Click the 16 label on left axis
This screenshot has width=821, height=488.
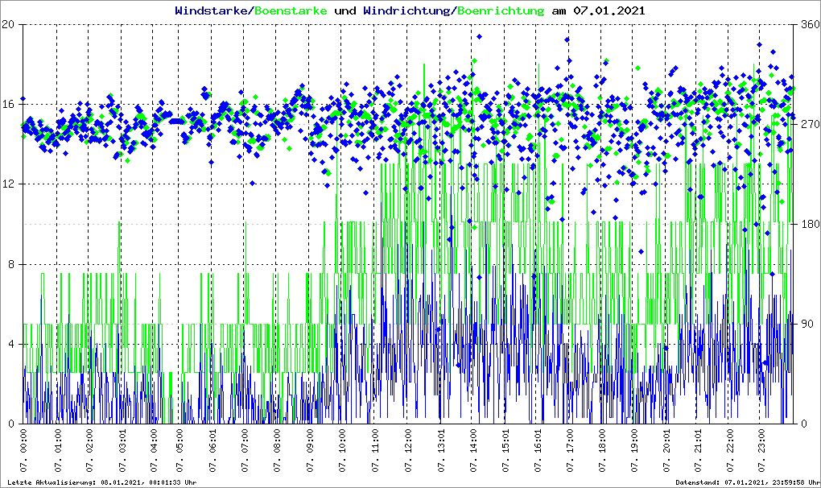click(10, 105)
